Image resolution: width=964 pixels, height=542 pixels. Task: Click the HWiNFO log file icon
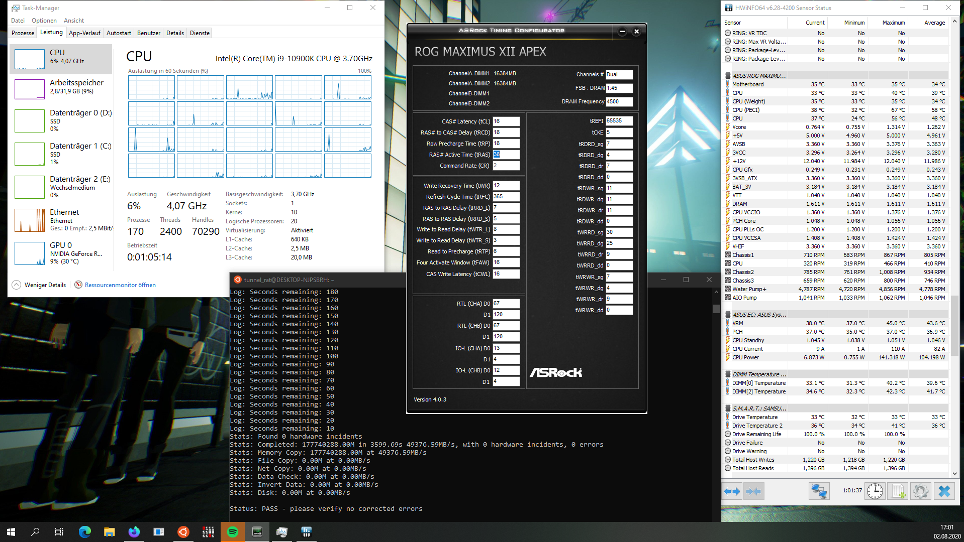click(898, 491)
